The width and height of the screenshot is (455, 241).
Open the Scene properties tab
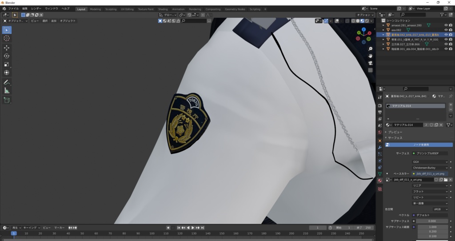point(380,125)
